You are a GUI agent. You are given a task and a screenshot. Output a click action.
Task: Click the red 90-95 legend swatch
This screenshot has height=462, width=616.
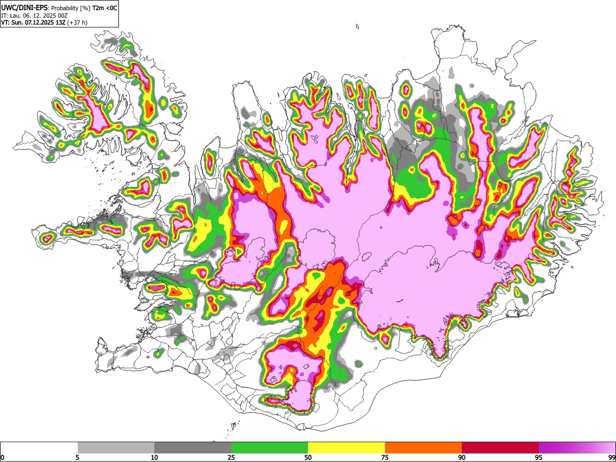tap(500, 448)
